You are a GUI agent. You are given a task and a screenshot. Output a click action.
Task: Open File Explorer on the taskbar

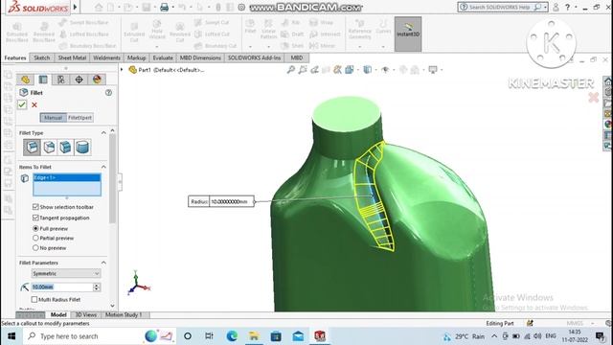(x=254, y=336)
